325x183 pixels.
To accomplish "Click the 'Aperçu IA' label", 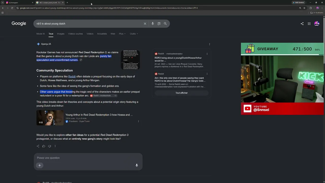I will coord(46,44).
